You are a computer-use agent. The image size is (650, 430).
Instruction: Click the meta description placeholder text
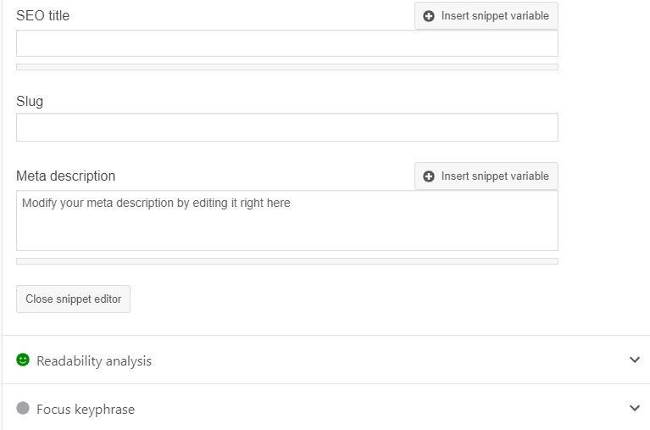click(x=156, y=203)
